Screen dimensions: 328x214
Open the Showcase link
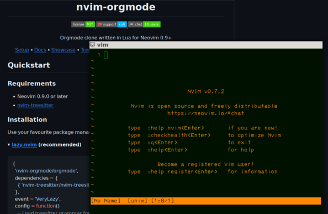click(63, 50)
